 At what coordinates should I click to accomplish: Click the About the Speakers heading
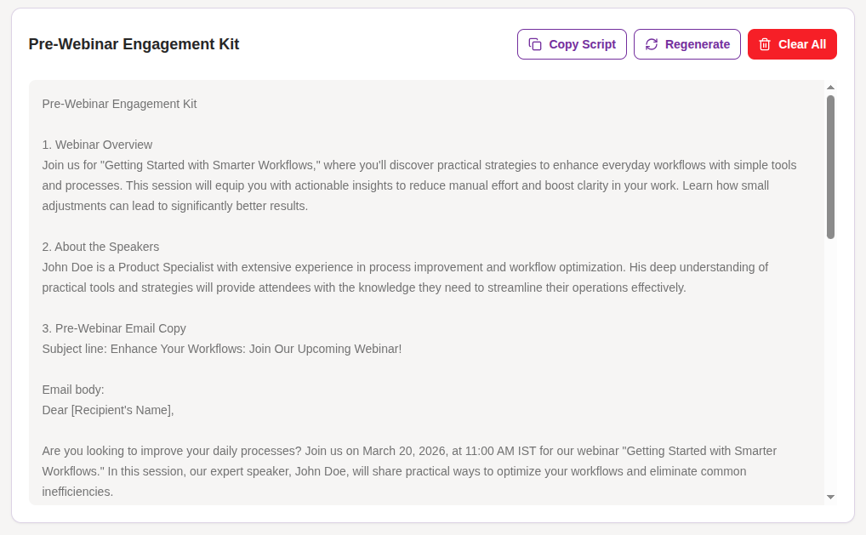[100, 246]
